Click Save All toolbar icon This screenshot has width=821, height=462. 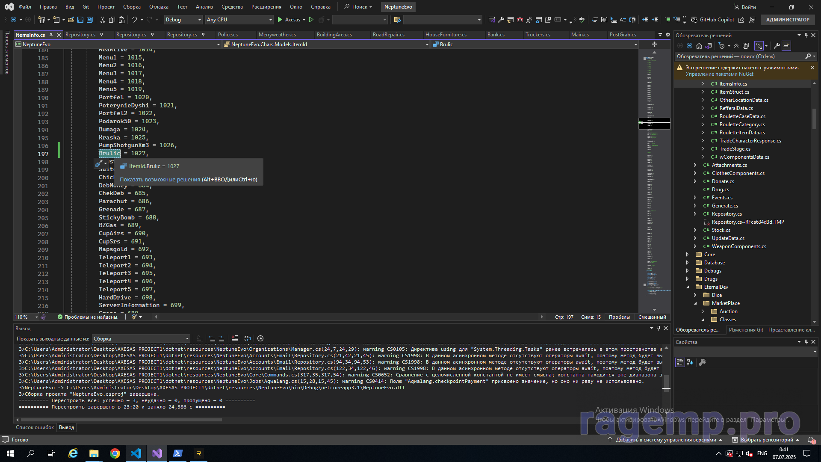(90, 20)
